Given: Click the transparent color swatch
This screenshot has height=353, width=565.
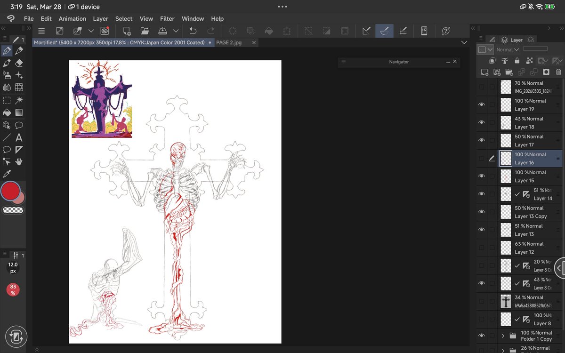Looking at the screenshot, I should tap(13, 210).
